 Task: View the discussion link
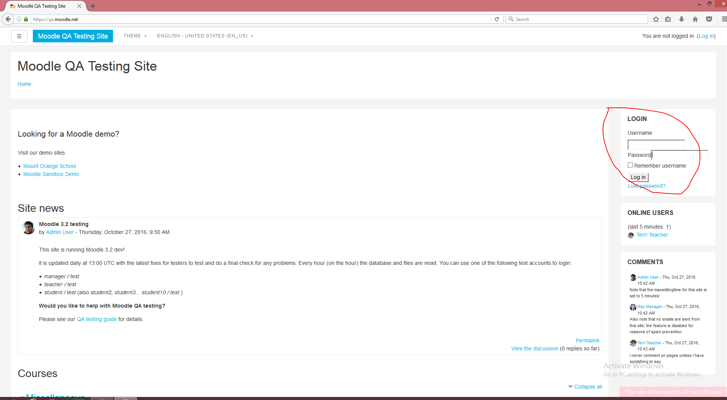point(535,348)
